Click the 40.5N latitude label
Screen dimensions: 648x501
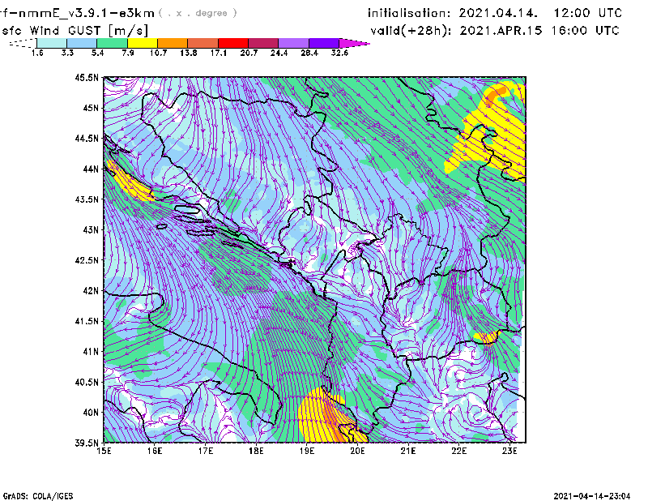[x=87, y=383]
